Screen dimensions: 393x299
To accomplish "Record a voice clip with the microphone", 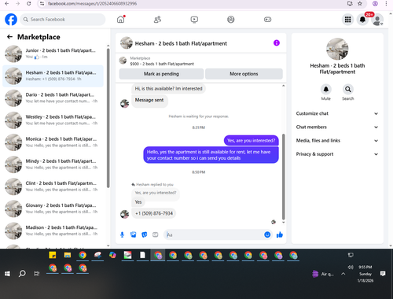I will [122, 234].
